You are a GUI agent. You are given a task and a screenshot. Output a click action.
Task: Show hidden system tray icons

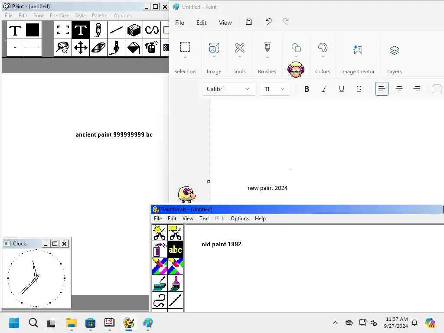[335, 323]
